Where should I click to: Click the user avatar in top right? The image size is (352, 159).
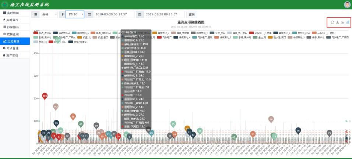pos(347,4)
